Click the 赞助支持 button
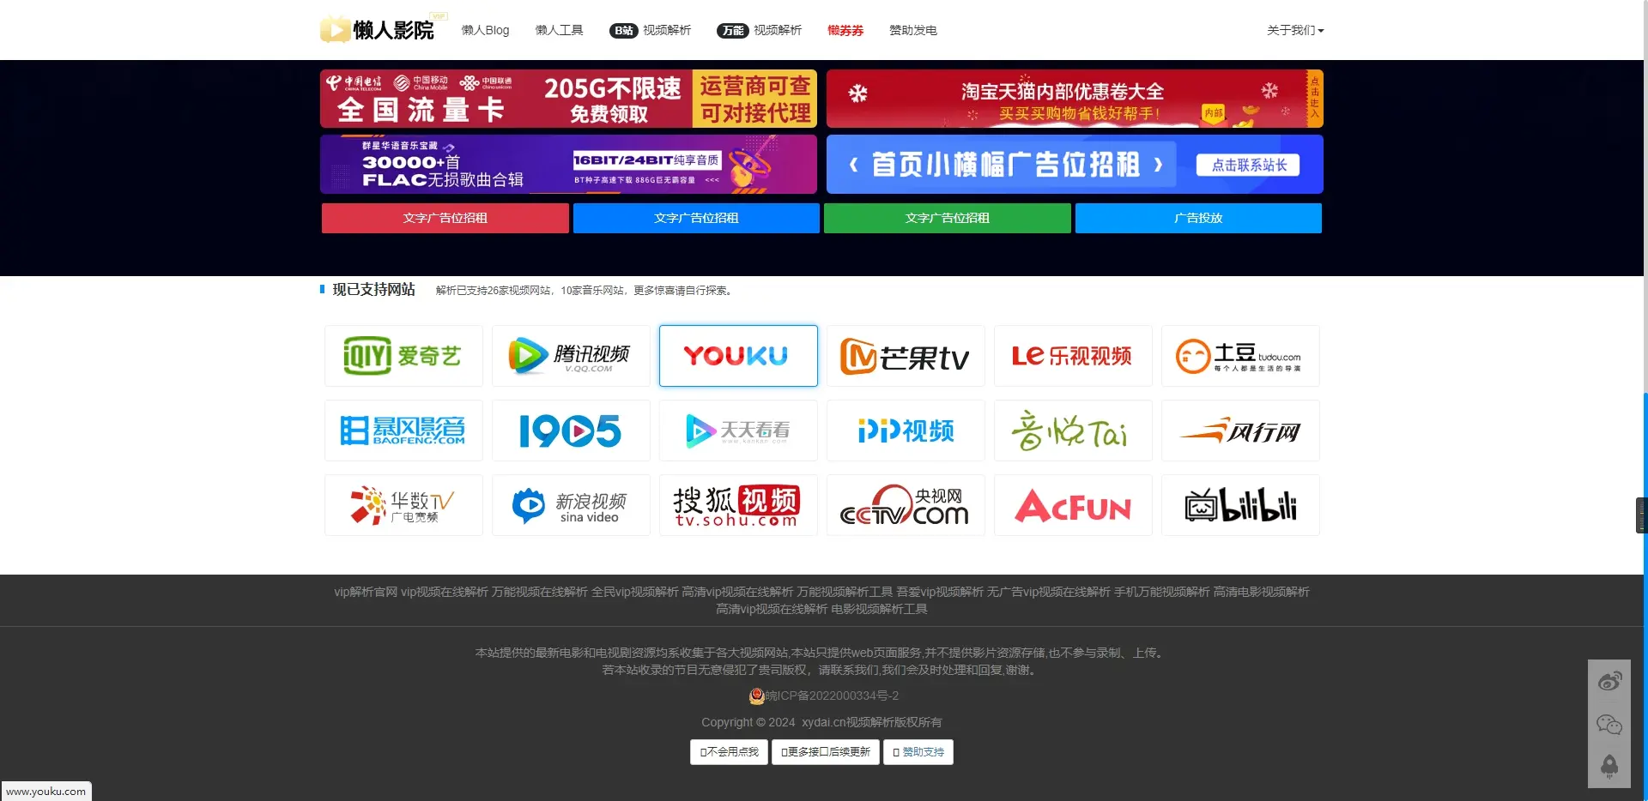The height and width of the screenshot is (801, 1648). tap(918, 752)
